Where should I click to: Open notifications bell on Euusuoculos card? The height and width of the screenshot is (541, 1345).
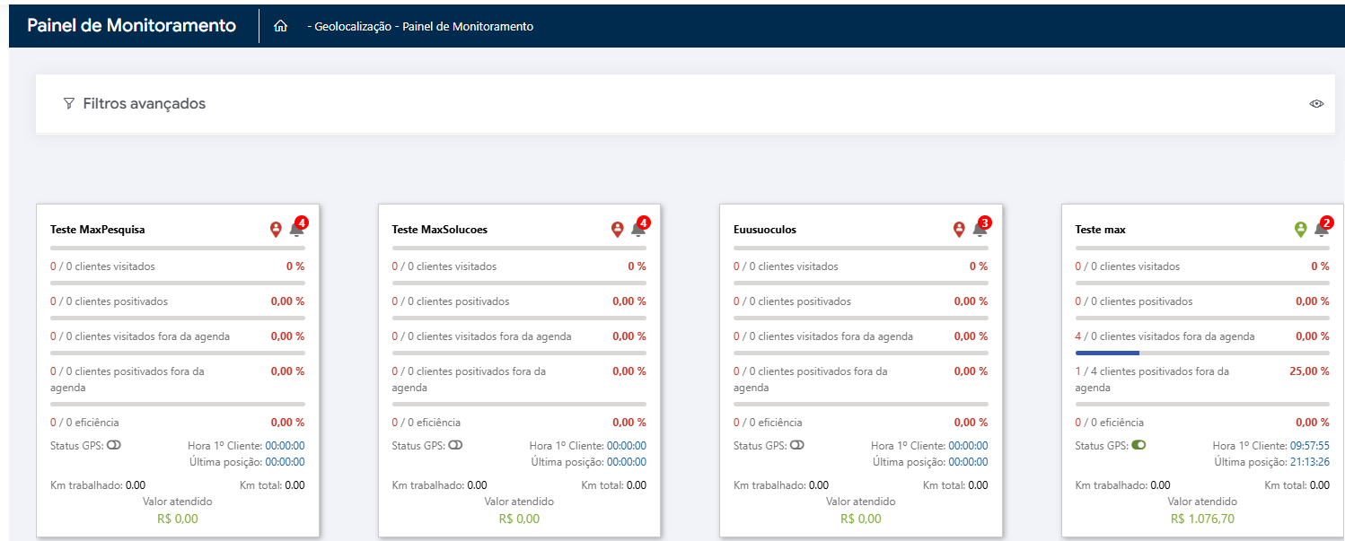click(x=980, y=230)
